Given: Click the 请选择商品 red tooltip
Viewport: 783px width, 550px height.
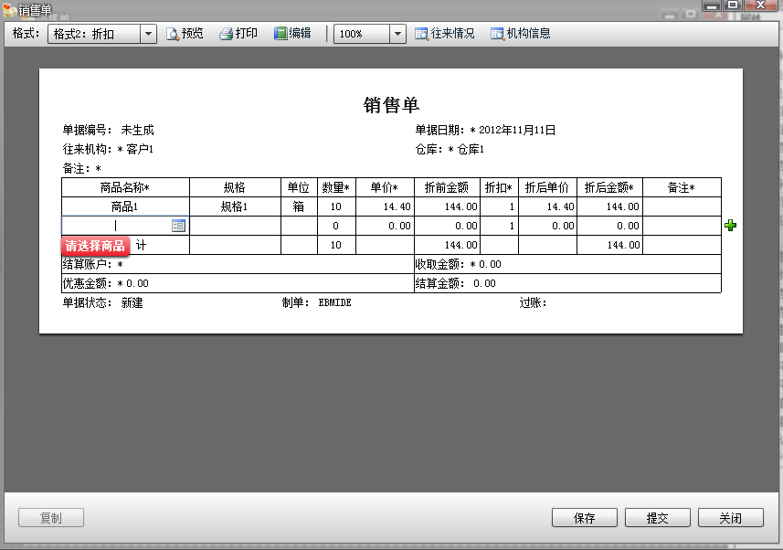Looking at the screenshot, I should coord(95,246).
